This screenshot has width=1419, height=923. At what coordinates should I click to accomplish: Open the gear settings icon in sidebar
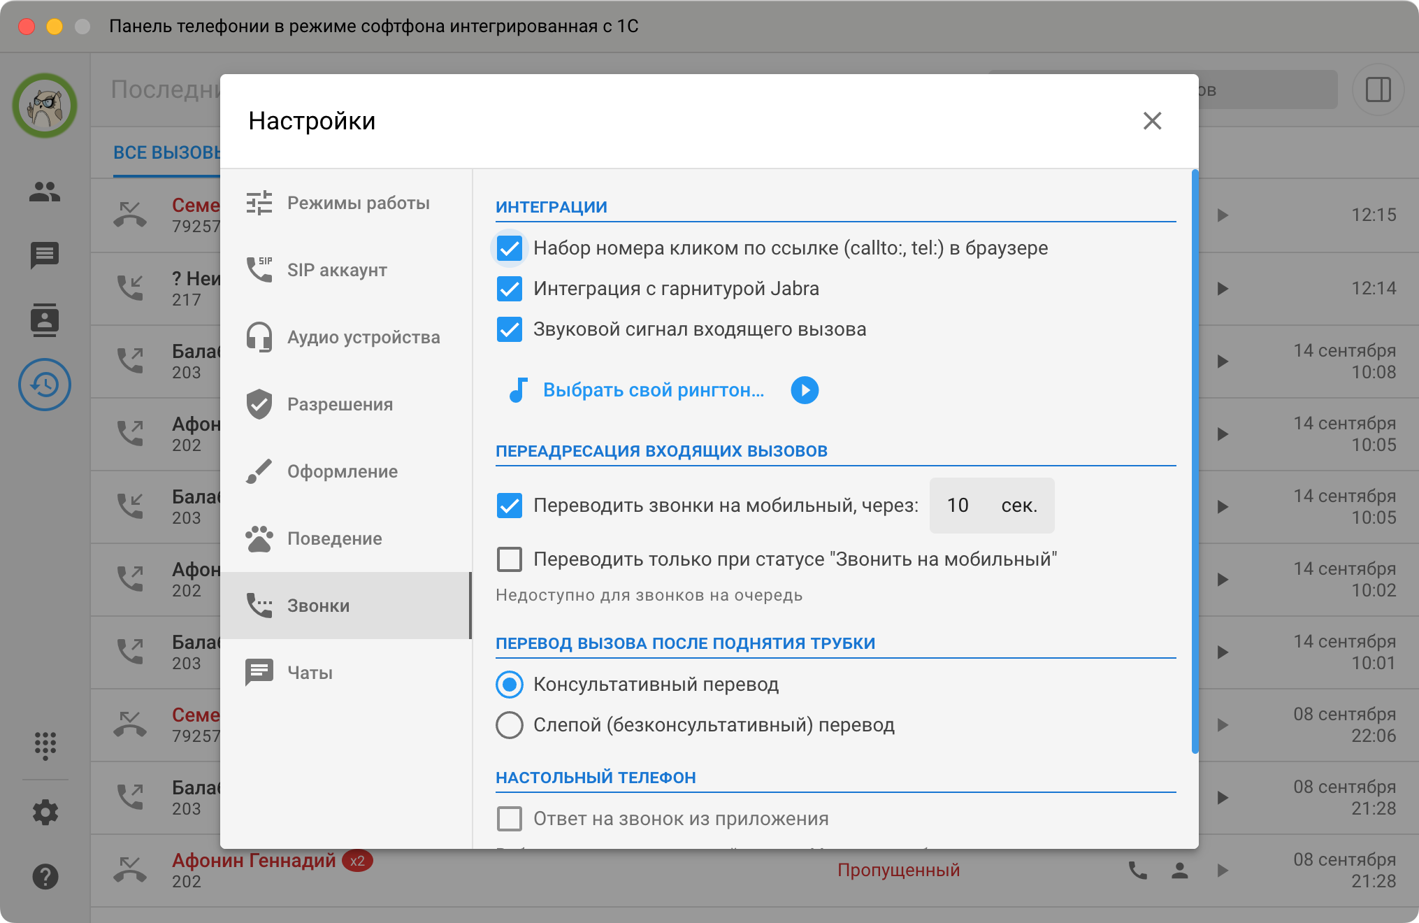click(x=45, y=813)
